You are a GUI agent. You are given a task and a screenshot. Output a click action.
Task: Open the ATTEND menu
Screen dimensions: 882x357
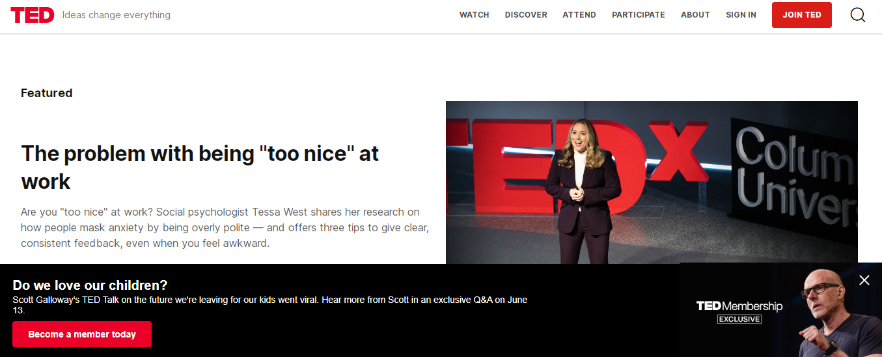coord(579,15)
